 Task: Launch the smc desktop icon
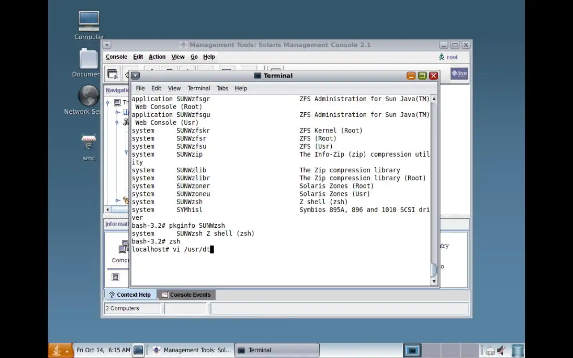[89, 142]
